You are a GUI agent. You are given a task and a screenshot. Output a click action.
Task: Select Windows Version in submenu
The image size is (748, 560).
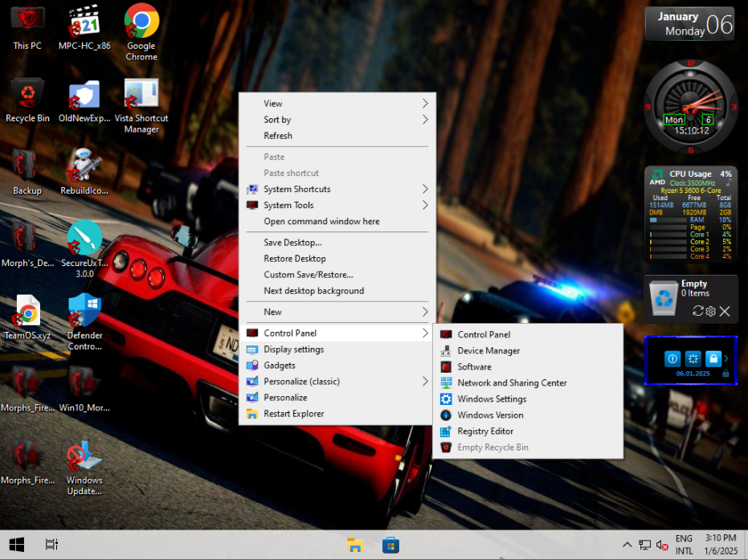[528, 415]
